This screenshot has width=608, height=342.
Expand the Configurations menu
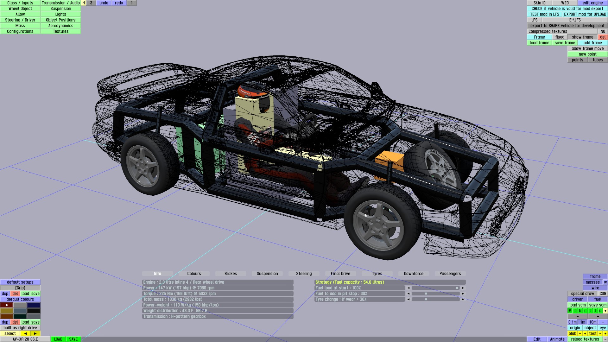[x=20, y=31]
